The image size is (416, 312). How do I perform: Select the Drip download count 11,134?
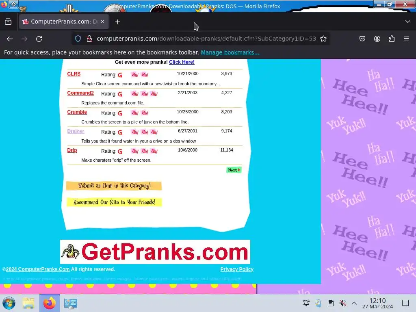click(x=227, y=150)
